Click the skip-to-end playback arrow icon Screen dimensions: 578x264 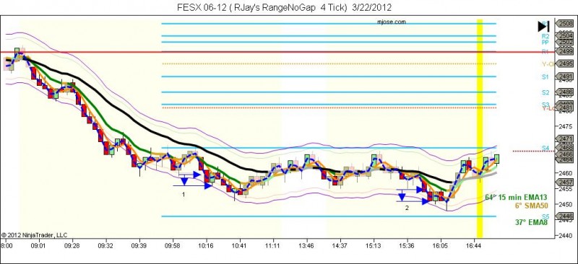(x=543, y=26)
